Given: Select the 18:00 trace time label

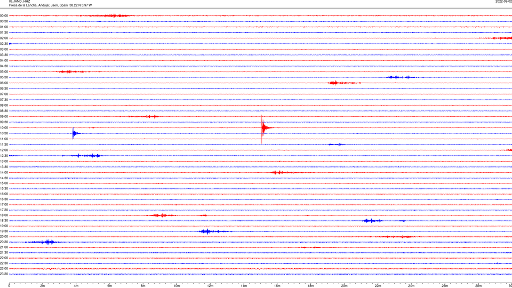Looking at the screenshot, I should click(4, 215).
